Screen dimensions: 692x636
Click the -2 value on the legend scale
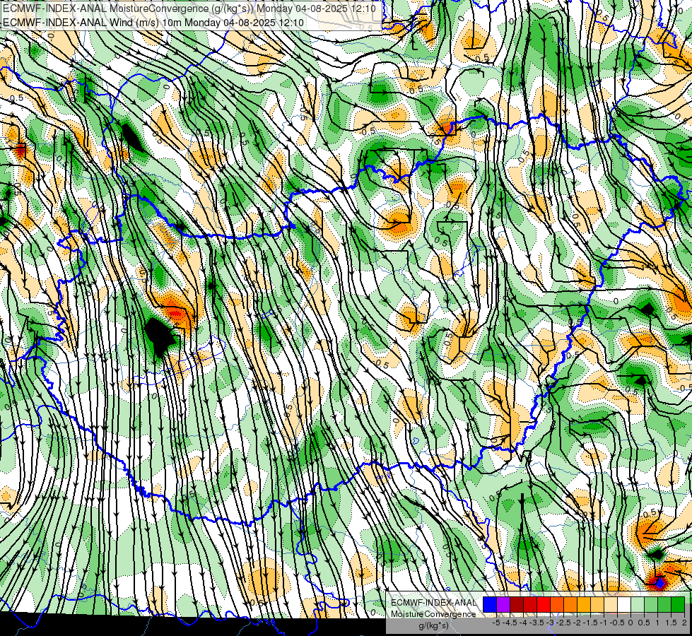[577, 623]
